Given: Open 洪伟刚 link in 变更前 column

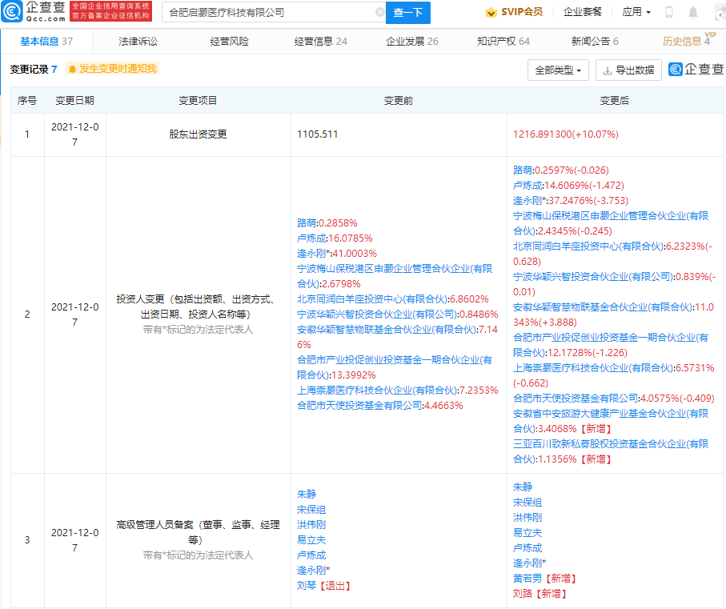Looking at the screenshot, I should pos(311,525).
